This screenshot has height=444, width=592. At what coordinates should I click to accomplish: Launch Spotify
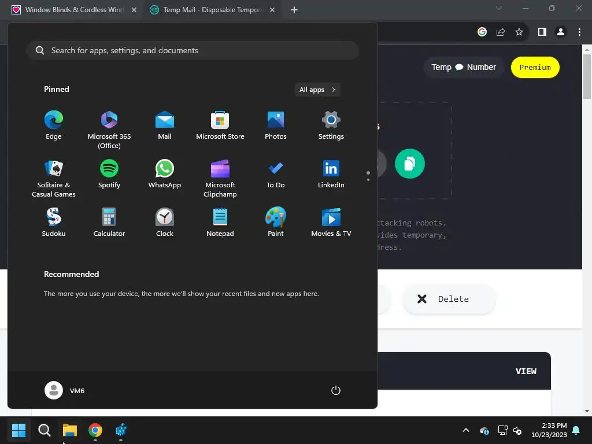click(109, 175)
